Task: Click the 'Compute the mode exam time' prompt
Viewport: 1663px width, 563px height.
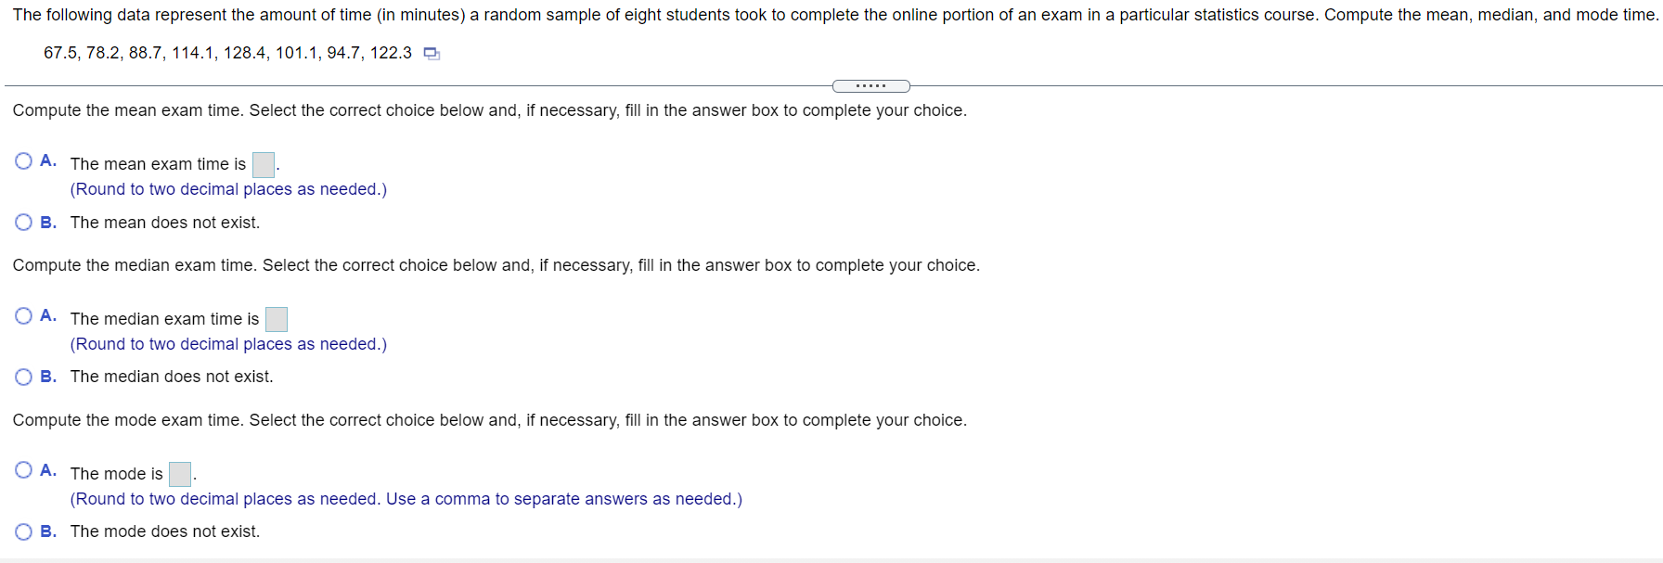Action: [x=490, y=420]
